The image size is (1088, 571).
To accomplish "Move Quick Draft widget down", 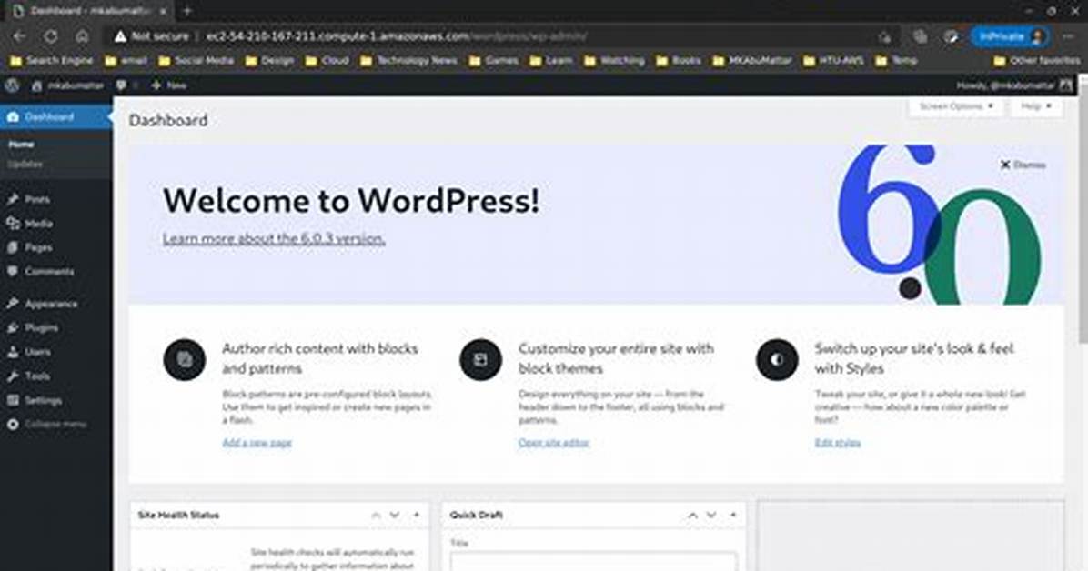I will click(711, 516).
